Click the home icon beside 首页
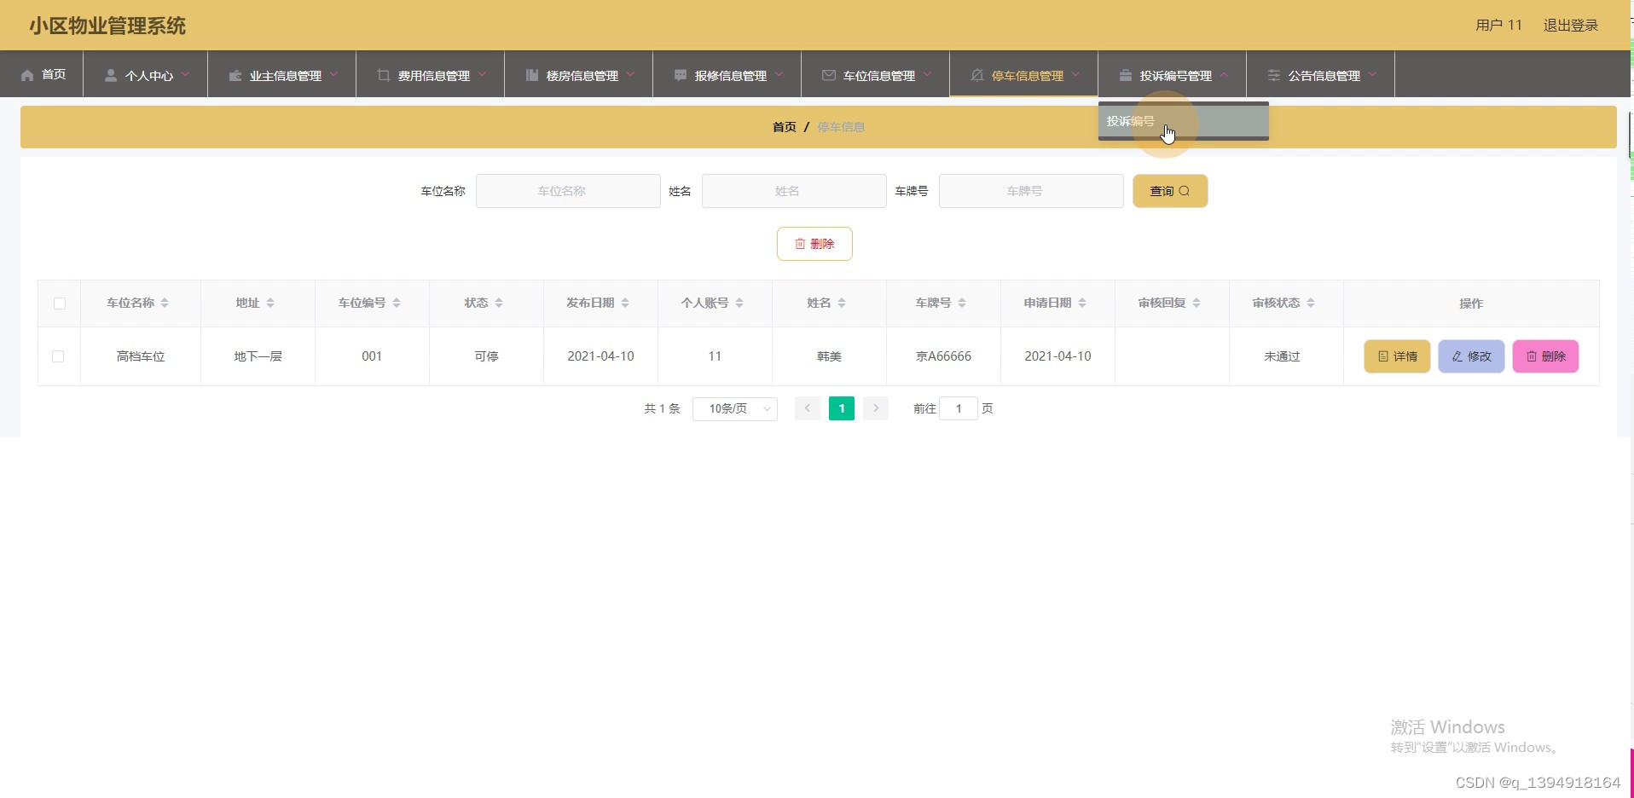1634x798 pixels. point(27,75)
